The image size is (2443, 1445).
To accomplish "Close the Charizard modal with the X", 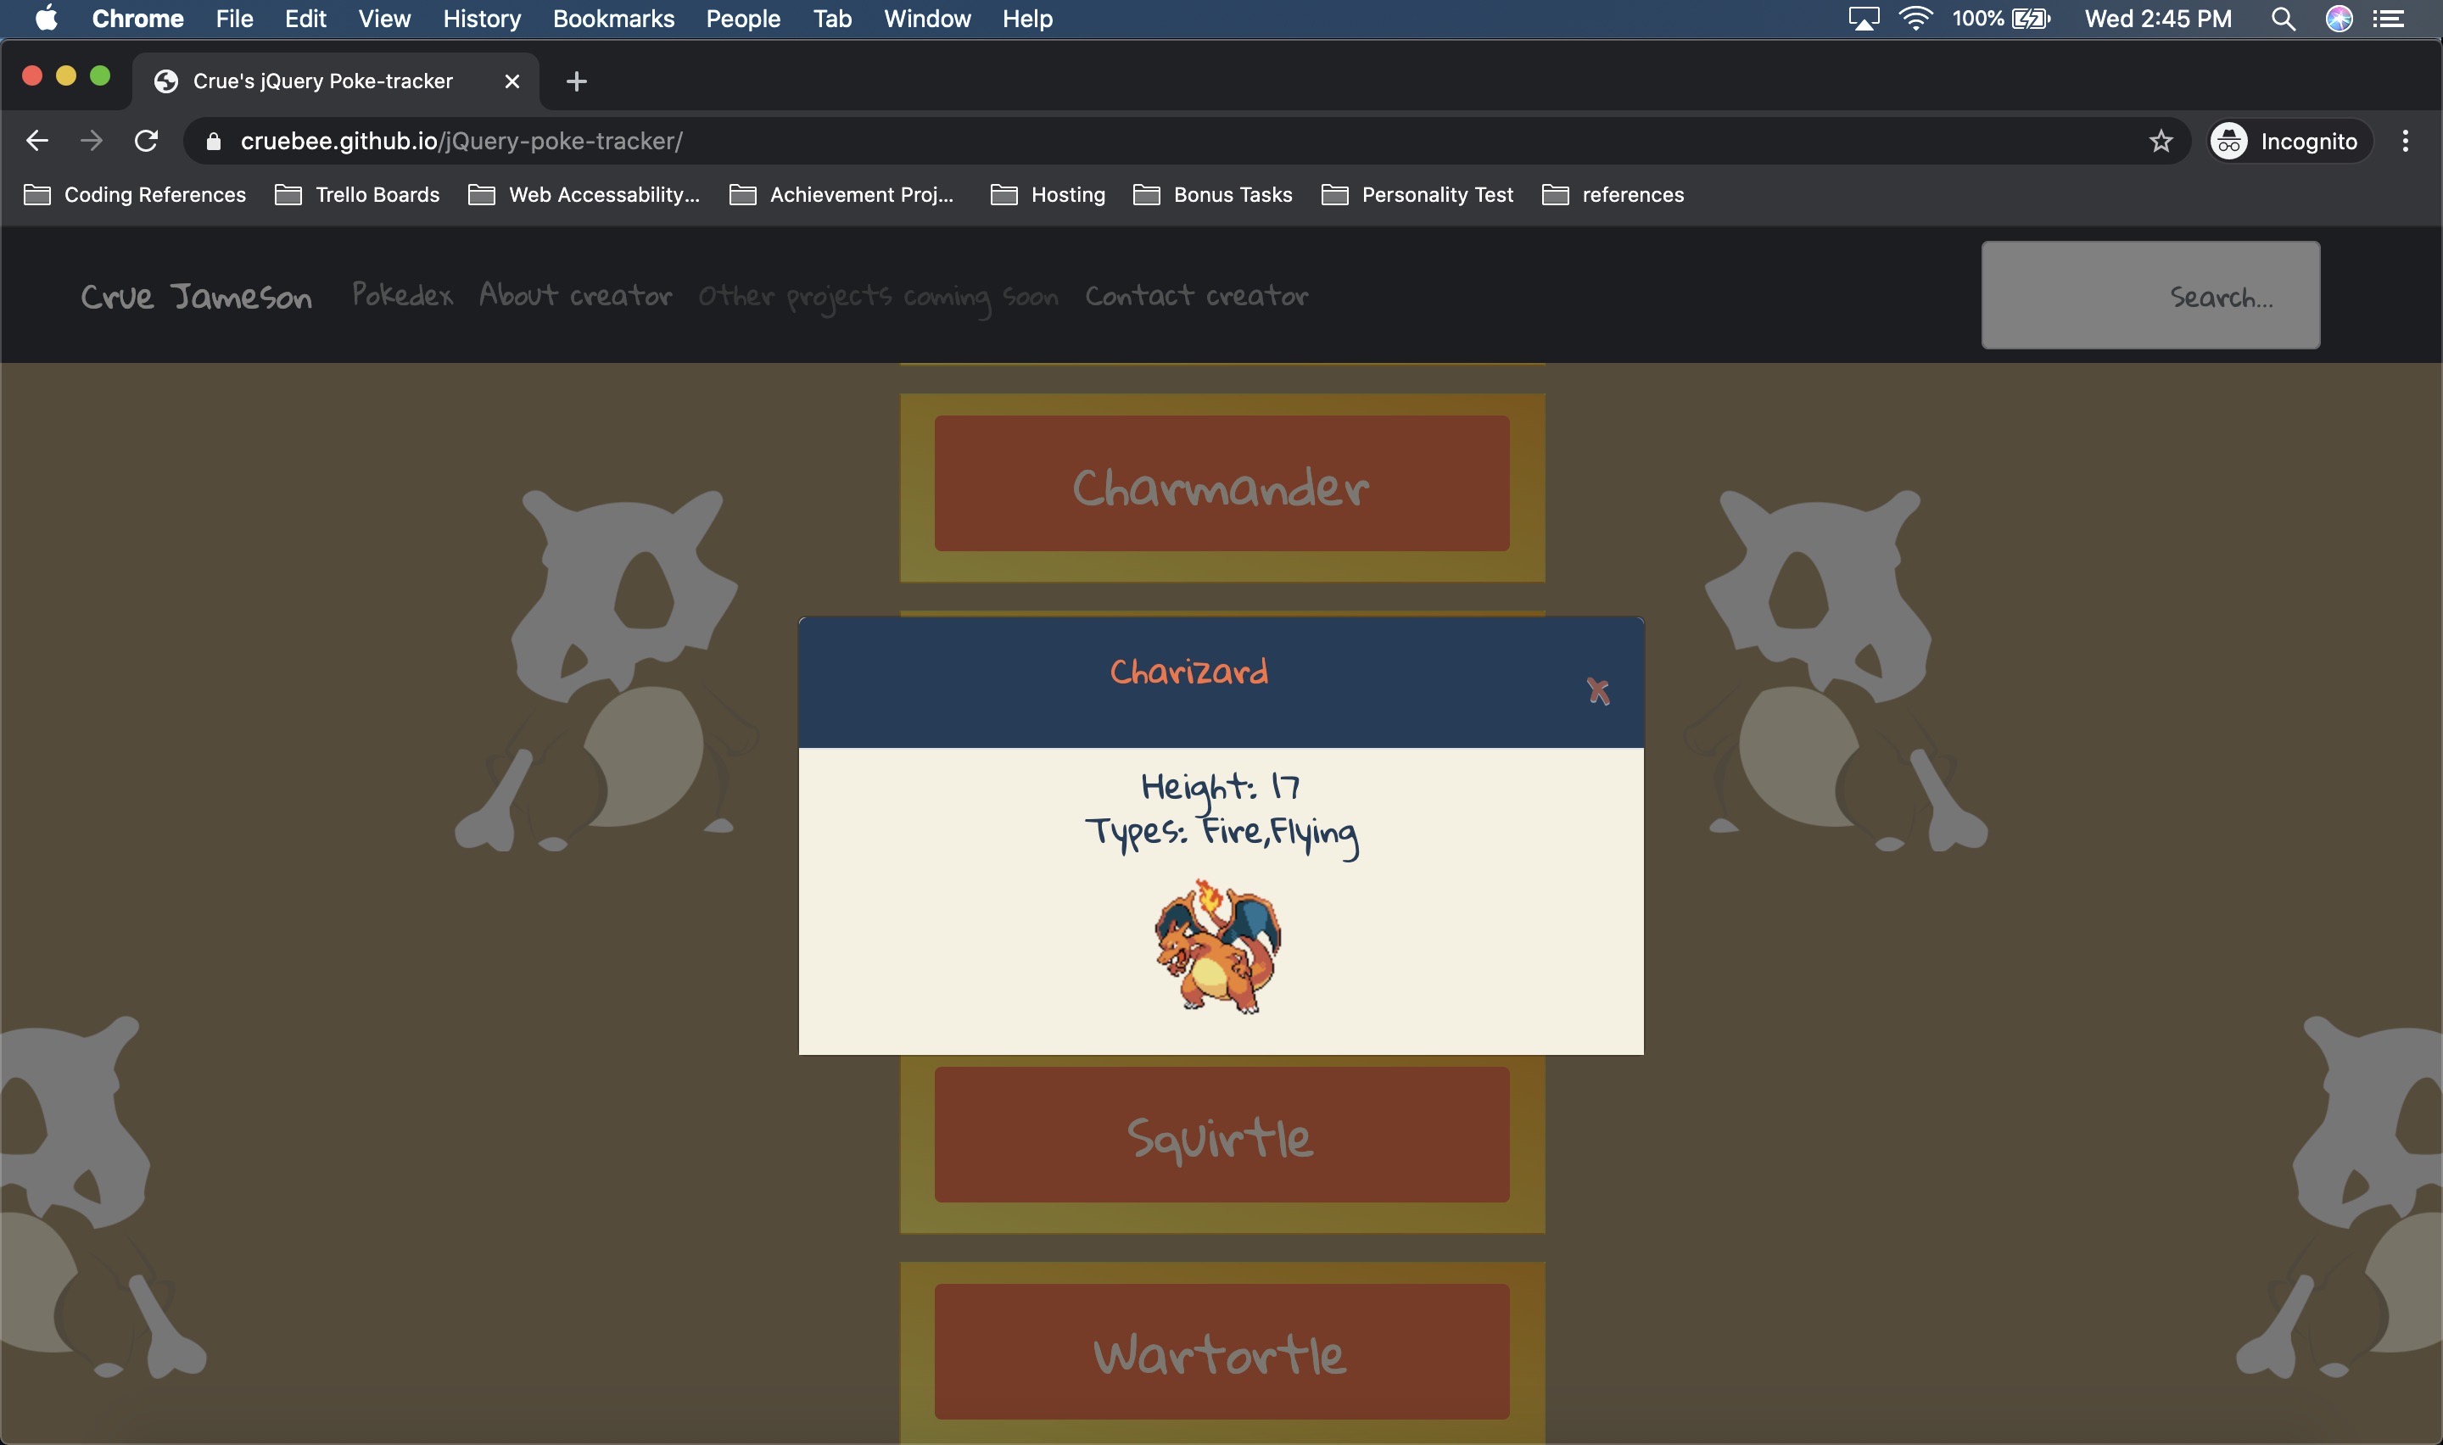I will pos(1598,691).
